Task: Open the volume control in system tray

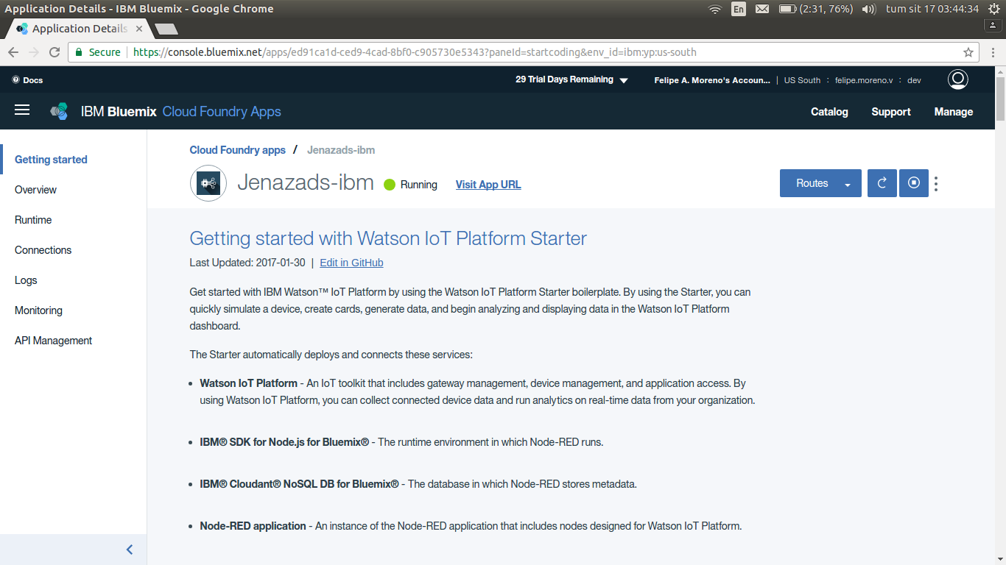Action: coord(868,9)
